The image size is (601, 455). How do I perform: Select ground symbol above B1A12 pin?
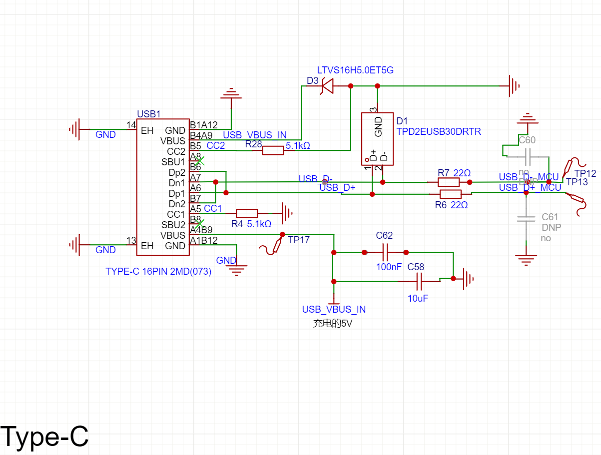tap(230, 93)
